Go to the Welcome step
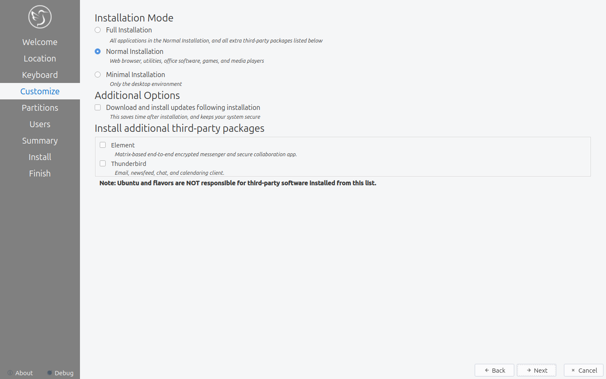The width and height of the screenshot is (606, 379). [x=40, y=42]
